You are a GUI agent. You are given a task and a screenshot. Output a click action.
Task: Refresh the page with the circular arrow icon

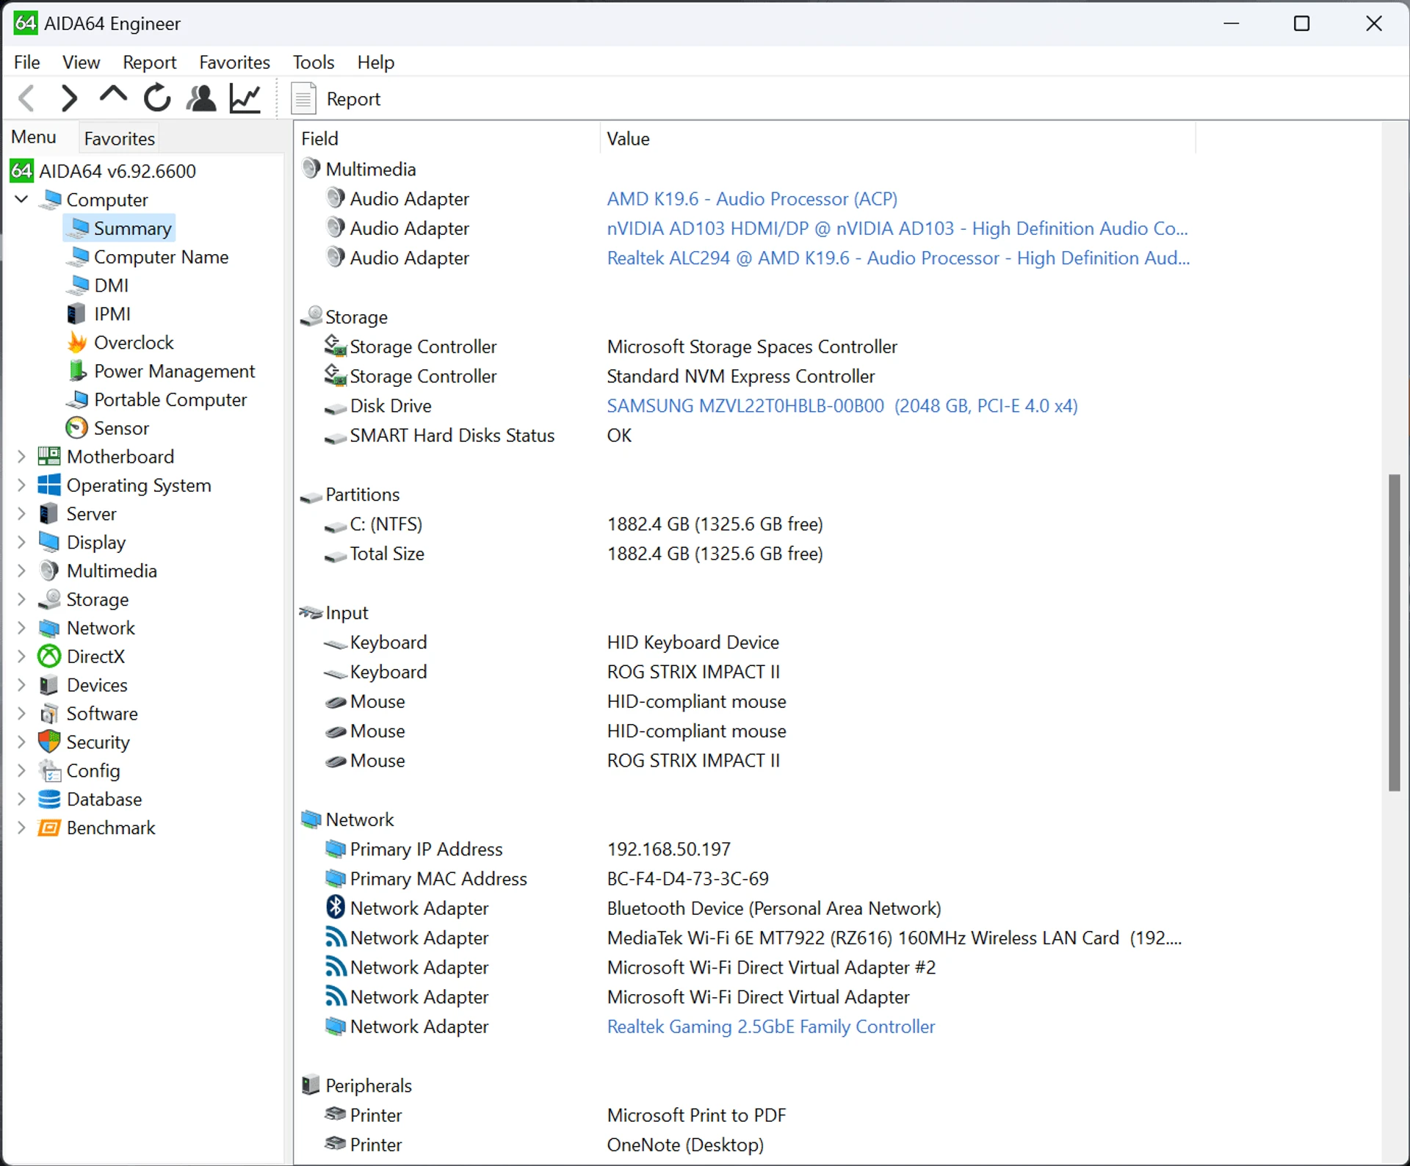[x=157, y=98]
